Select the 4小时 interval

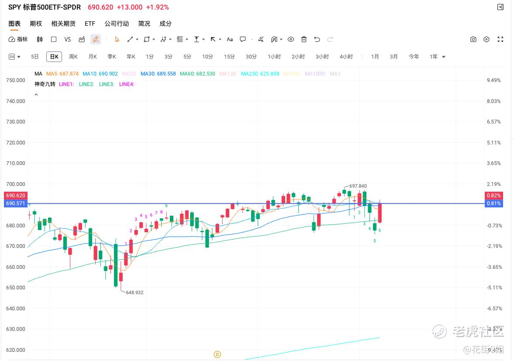[346, 57]
